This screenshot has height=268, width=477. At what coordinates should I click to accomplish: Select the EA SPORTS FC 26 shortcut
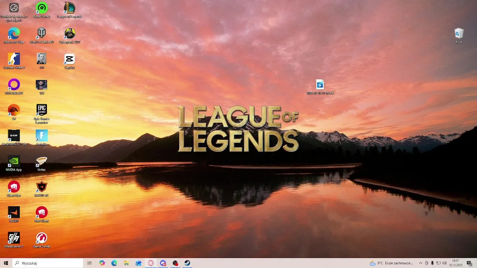tap(14, 138)
